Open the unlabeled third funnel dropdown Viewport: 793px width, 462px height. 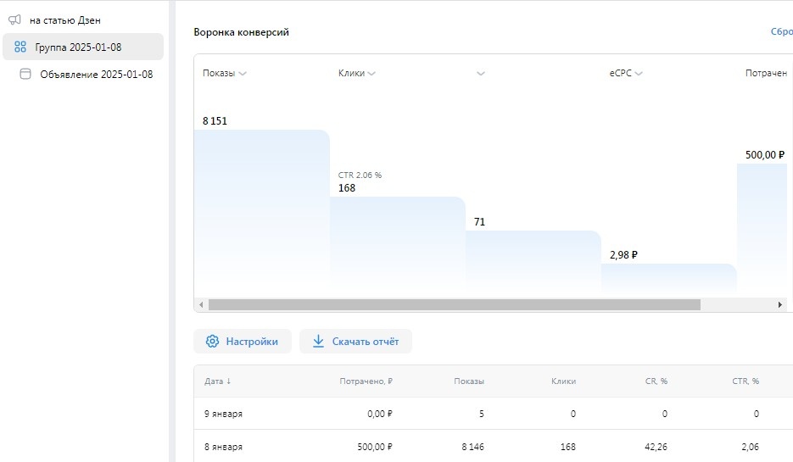click(481, 74)
